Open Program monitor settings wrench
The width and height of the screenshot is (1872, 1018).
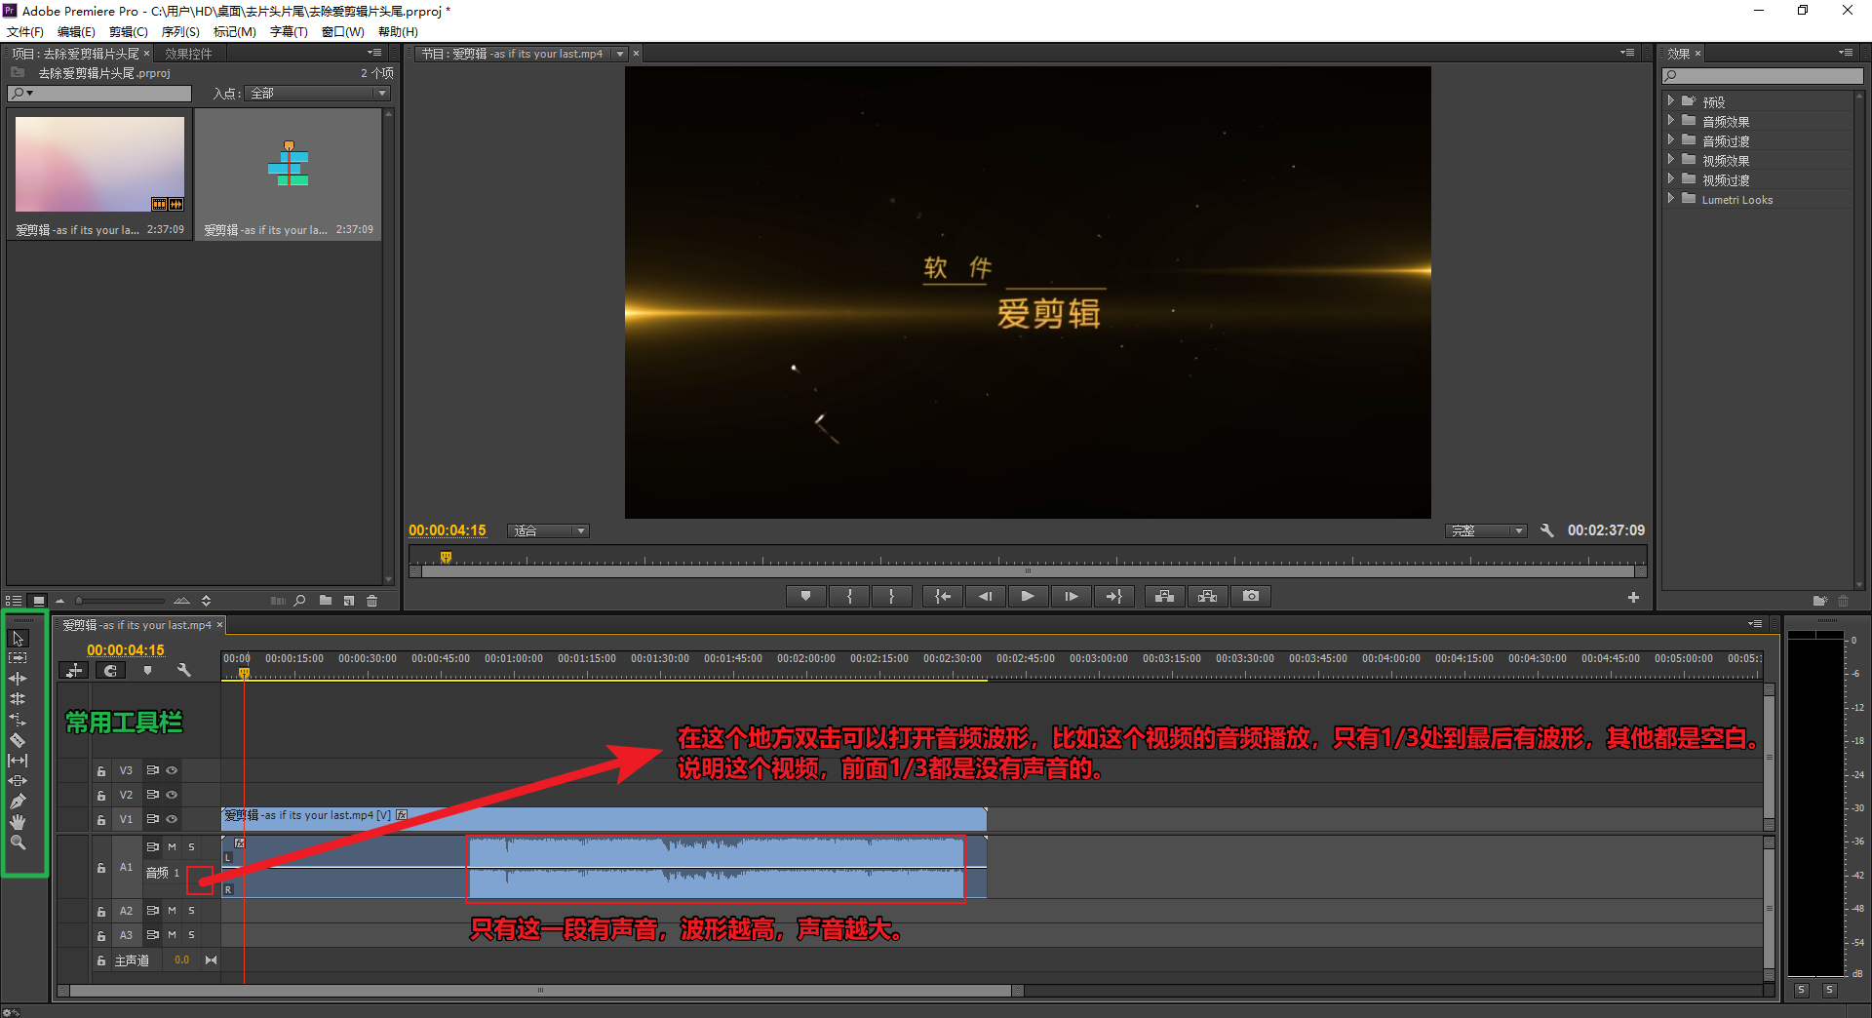click(x=1546, y=530)
